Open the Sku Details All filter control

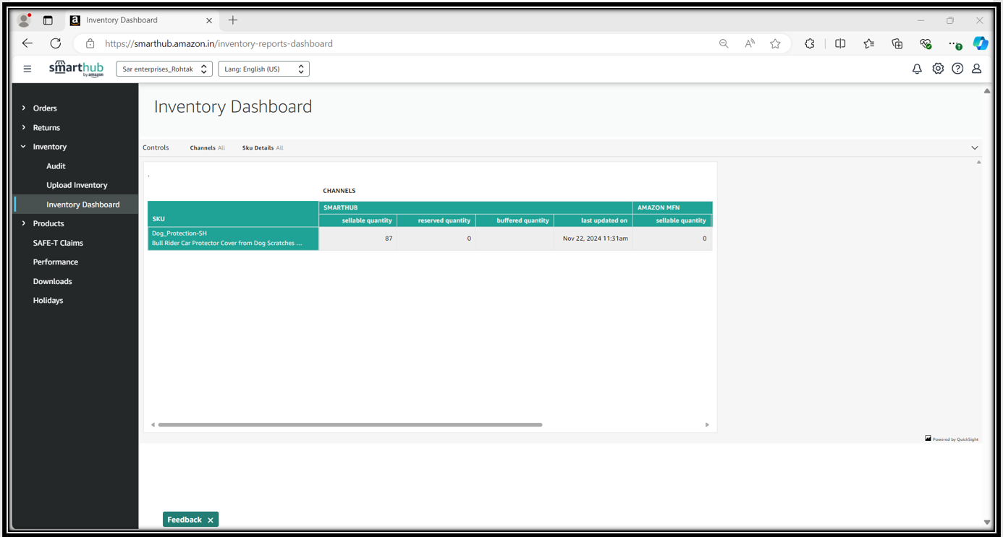pyautogui.click(x=263, y=148)
